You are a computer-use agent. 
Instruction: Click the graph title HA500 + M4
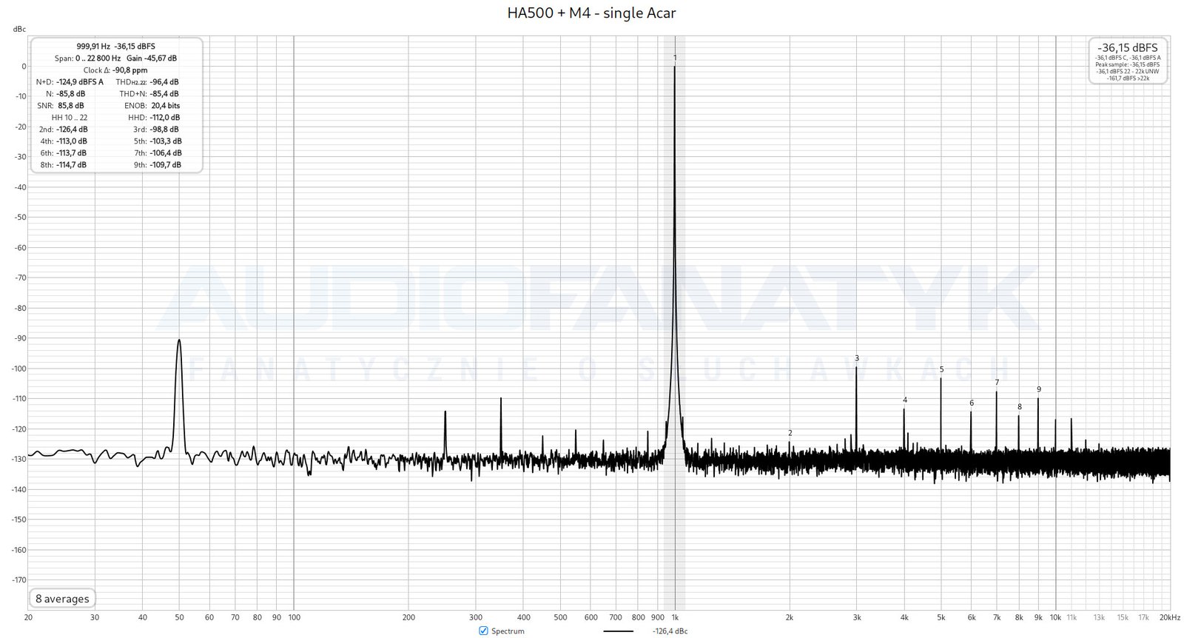591,13
